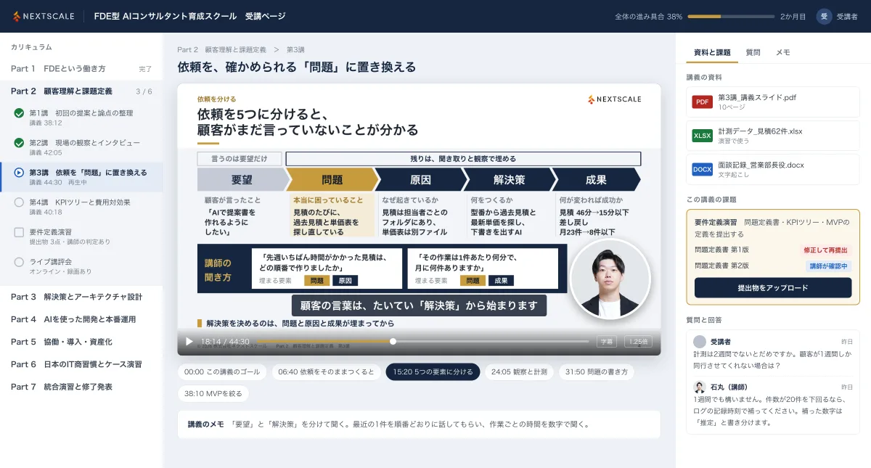The width and height of the screenshot is (871, 468).
Task: Click 問題定義書 第2版 submission row
Action: pos(773,266)
